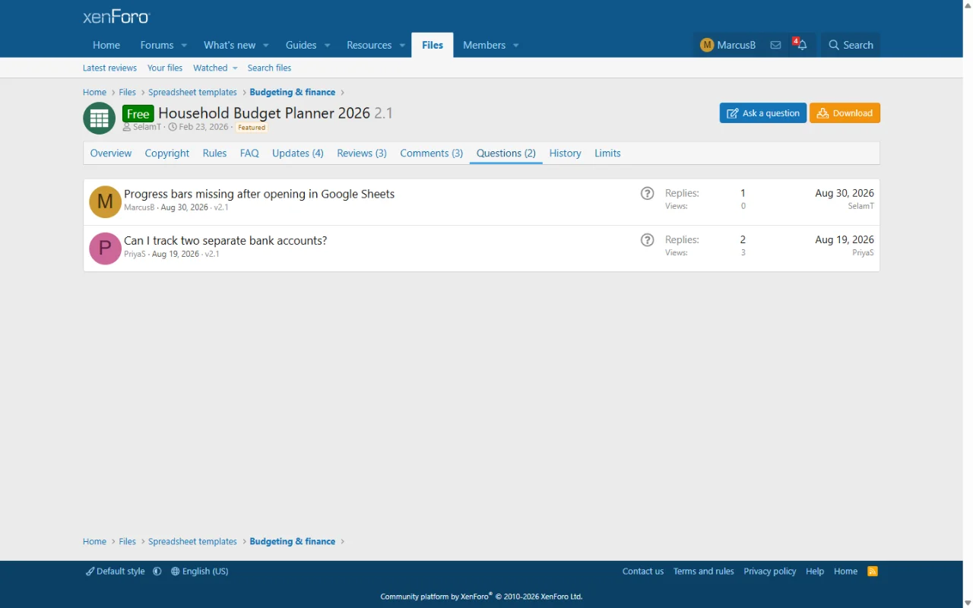View the History tab
The image size is (973, 608).
(x=566, y=153)
